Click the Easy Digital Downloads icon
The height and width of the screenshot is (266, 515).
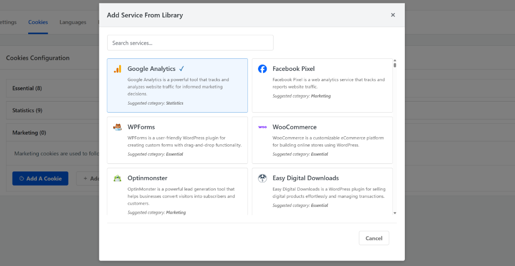(263, 179)
